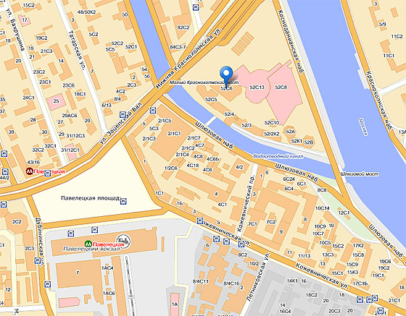Select the green Павелецкая metro station icon
Screen dimensions: 406x316
tap(88, 244)
